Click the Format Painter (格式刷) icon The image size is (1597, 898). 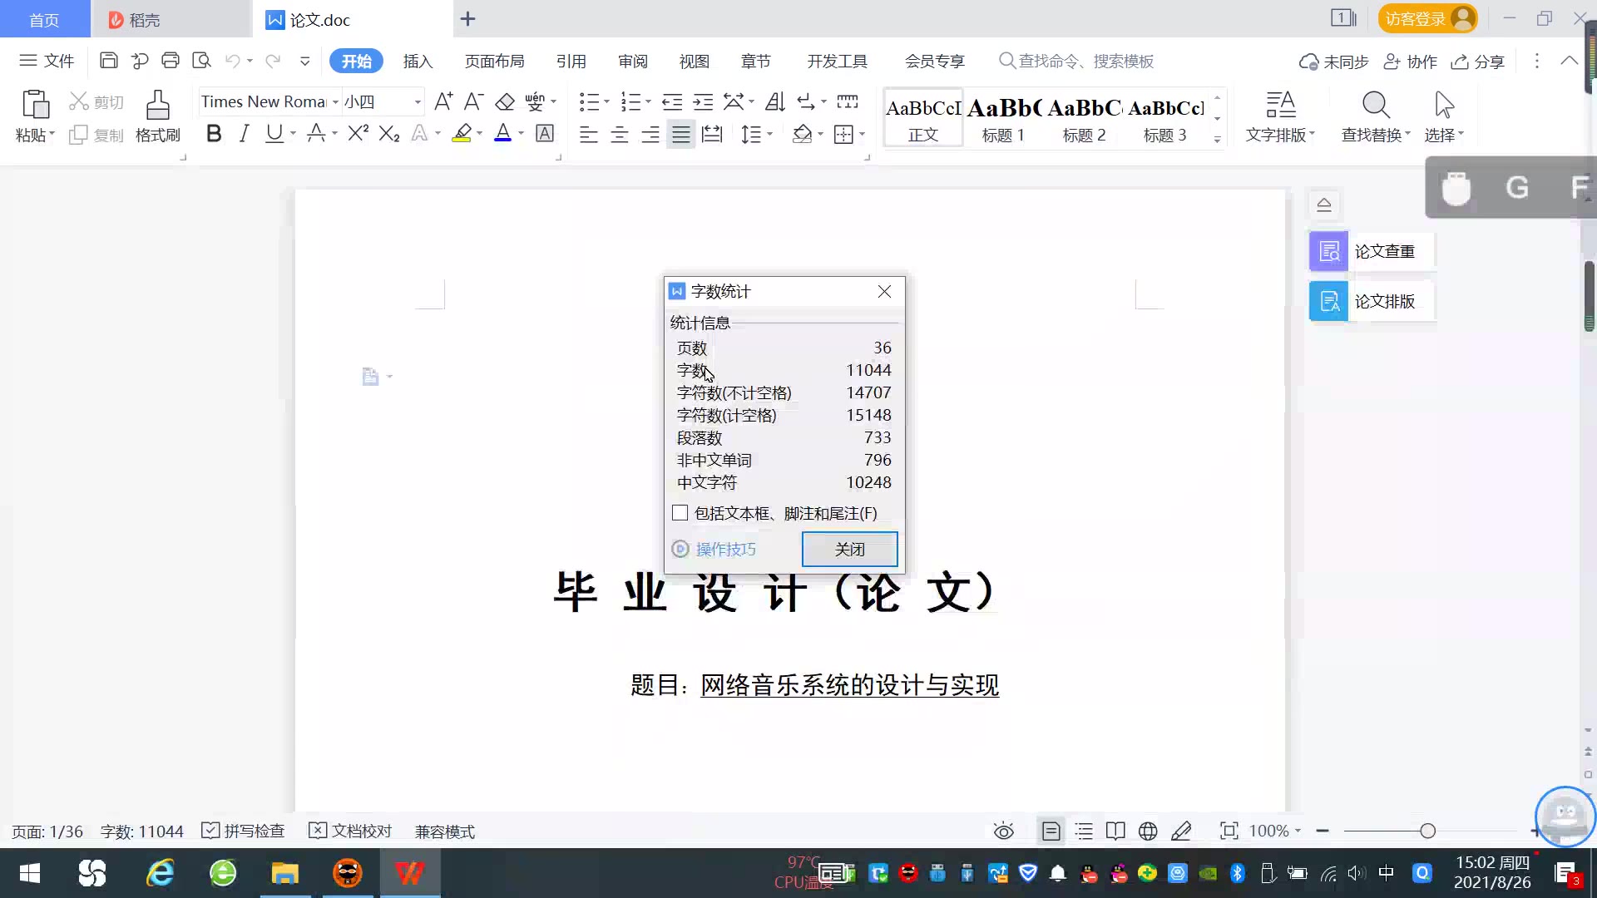click(x=157, y=106)
